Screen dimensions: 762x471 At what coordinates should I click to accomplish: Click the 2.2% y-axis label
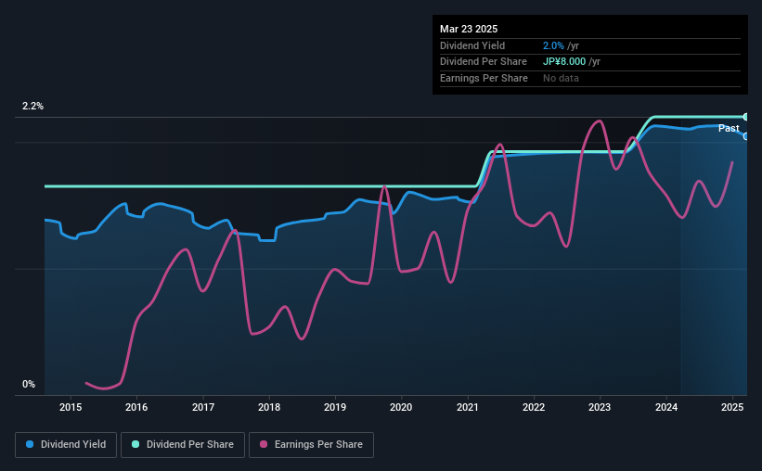tap(32, 106)
